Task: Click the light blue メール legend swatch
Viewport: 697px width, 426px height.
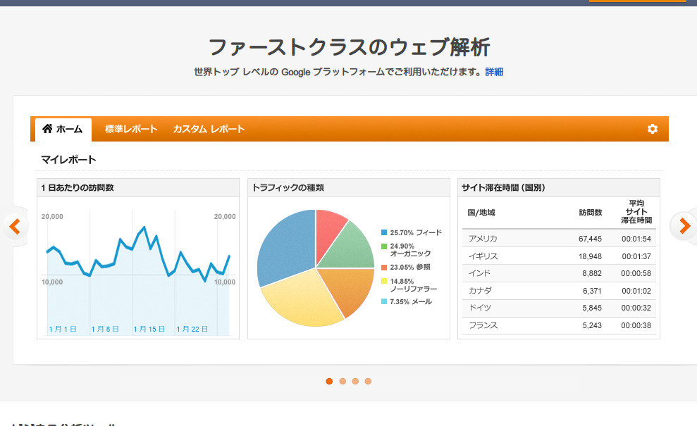Action: click(384, 301)
